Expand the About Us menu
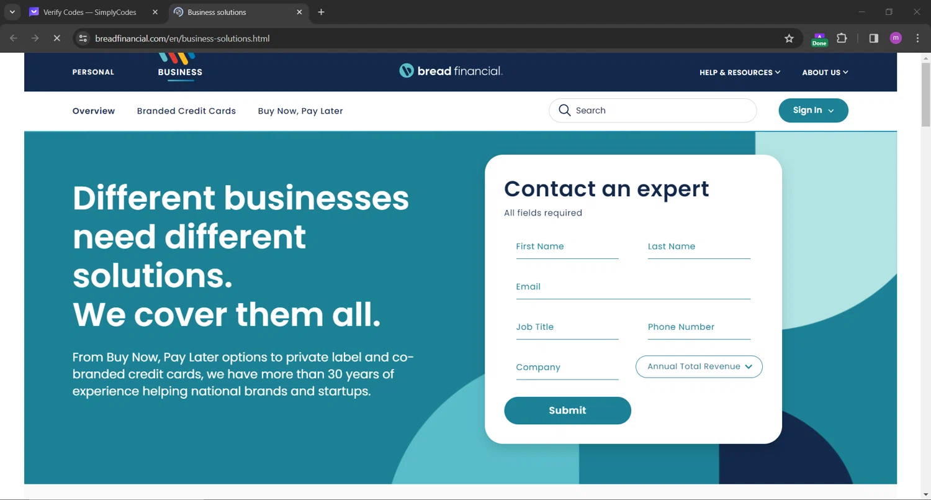 [825, 72]
